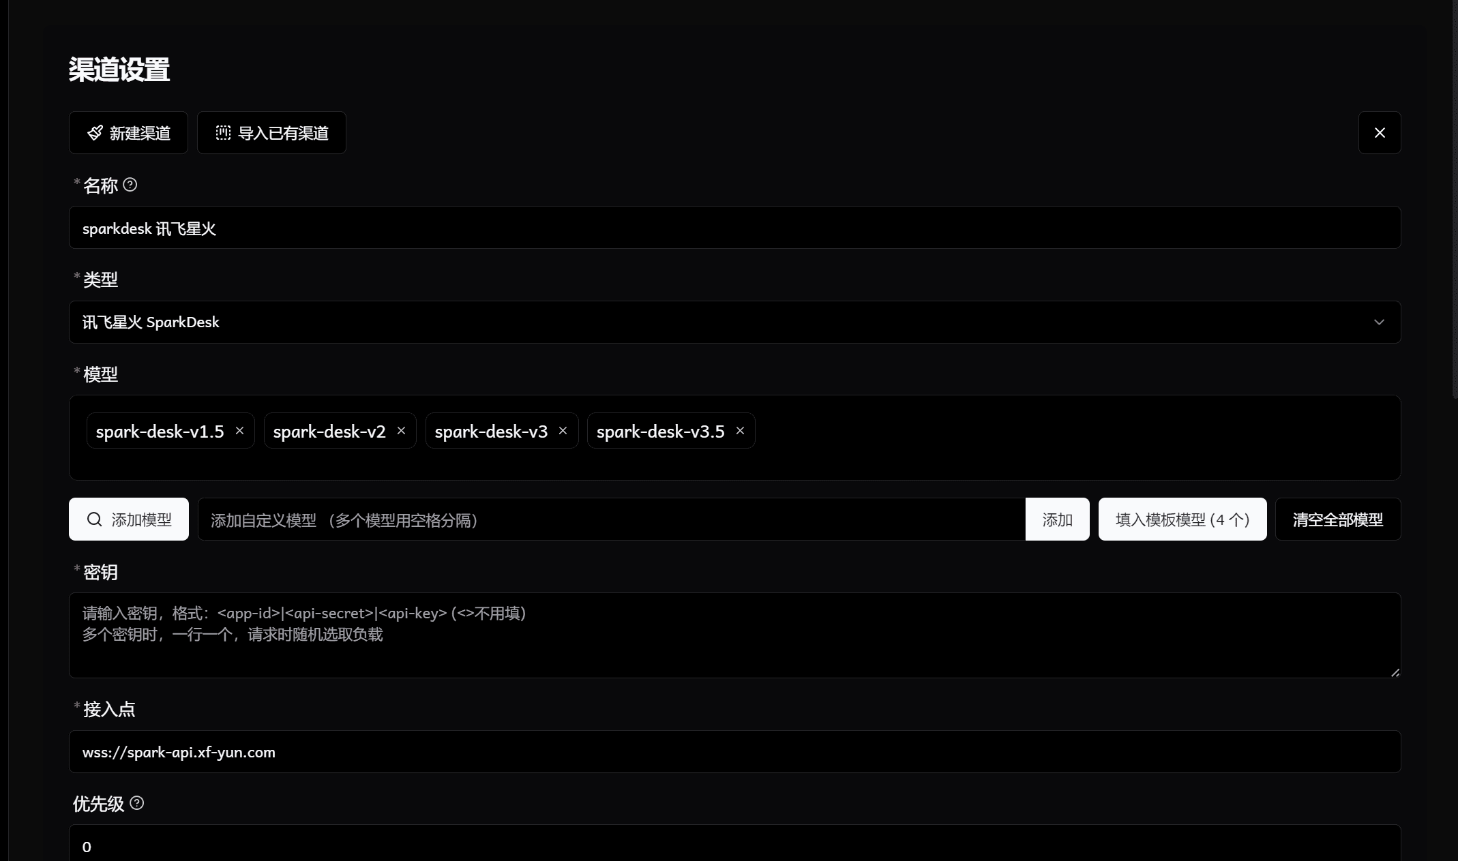The width and height of the screenshot is (1458, 861).
Task: Click the 添加模型 button
Action: [129, 519]
